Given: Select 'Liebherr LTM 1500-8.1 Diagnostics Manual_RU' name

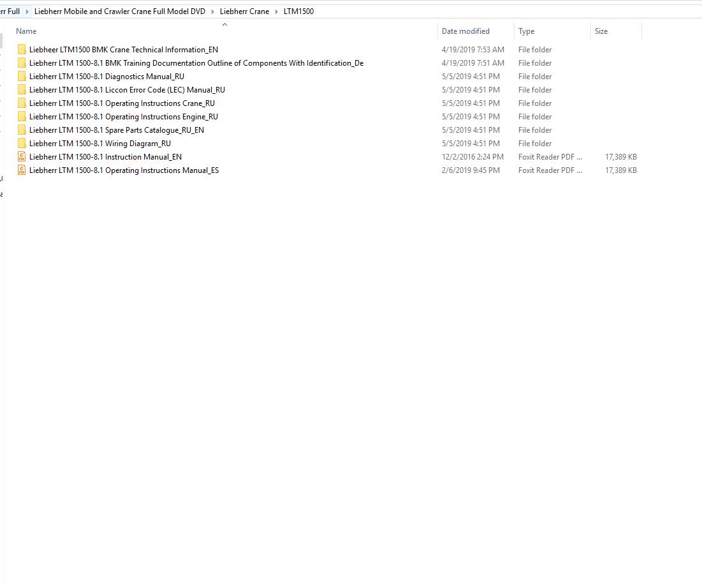Looking at the screenshot, I should click(106, 77).
